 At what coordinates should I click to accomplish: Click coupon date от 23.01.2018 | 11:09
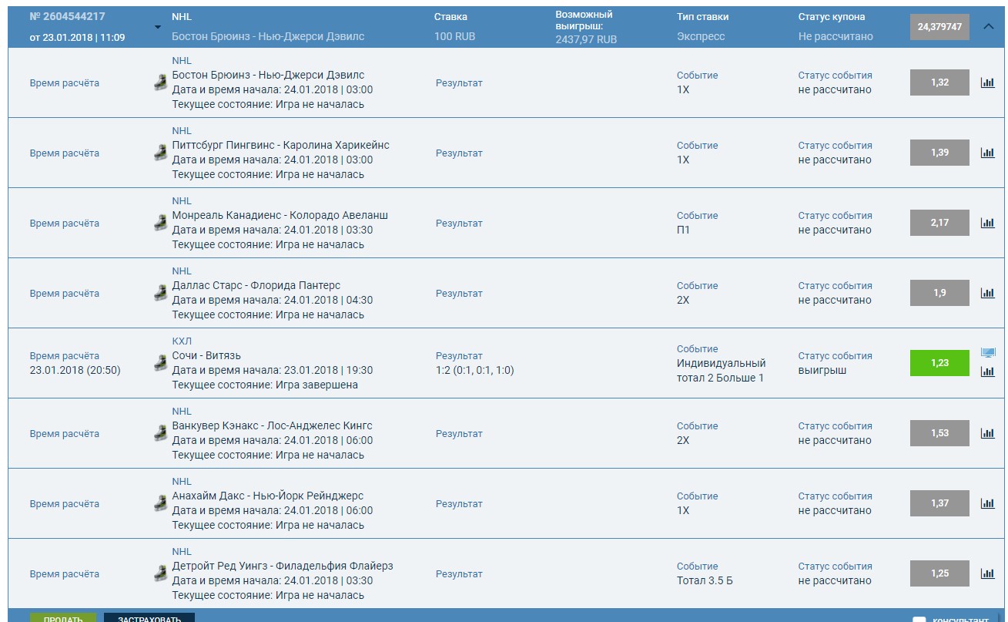coord(77,37)
